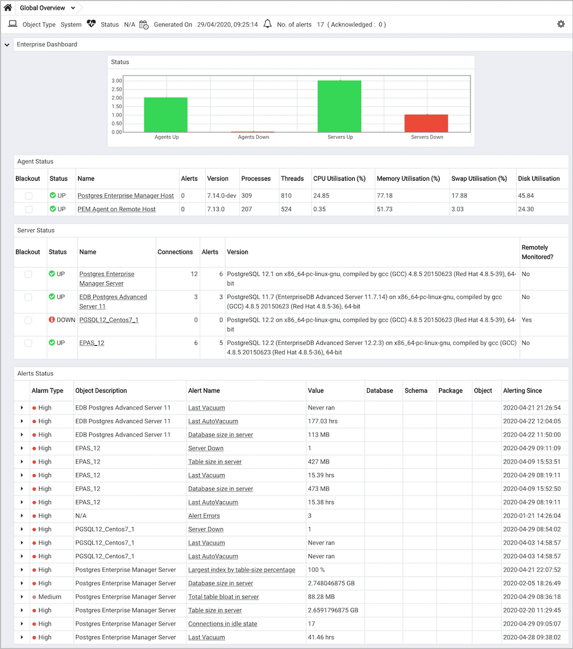Select Global Overview in the breadcrumb

coord(43,7)
